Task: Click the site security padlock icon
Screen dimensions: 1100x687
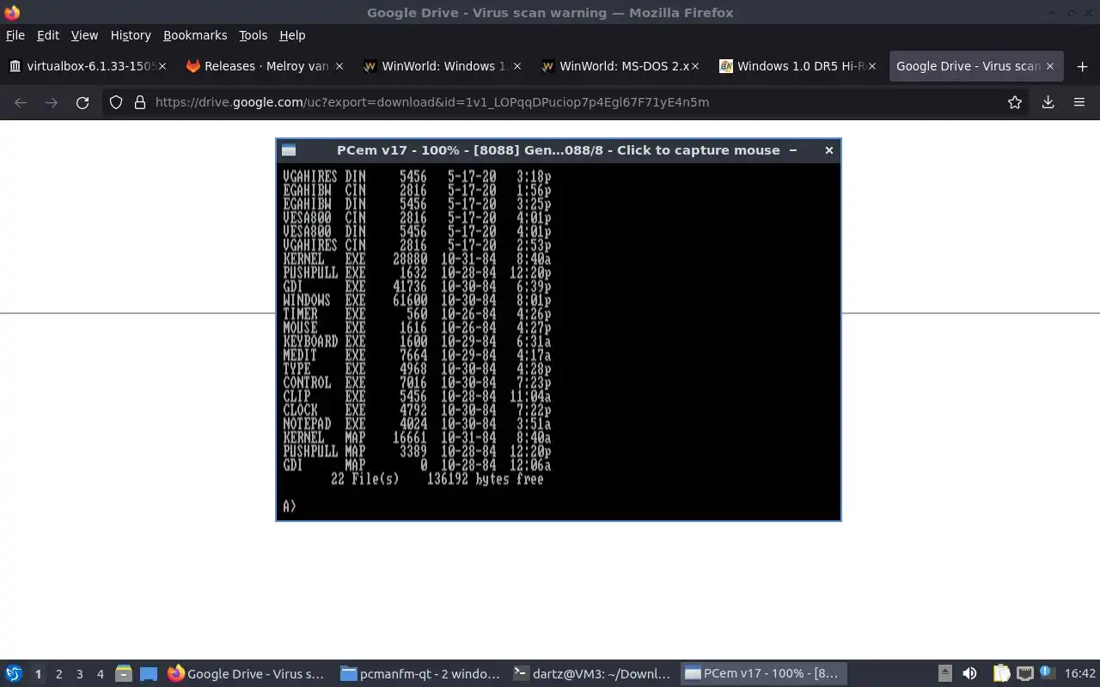Action: (x=139, y=102)
